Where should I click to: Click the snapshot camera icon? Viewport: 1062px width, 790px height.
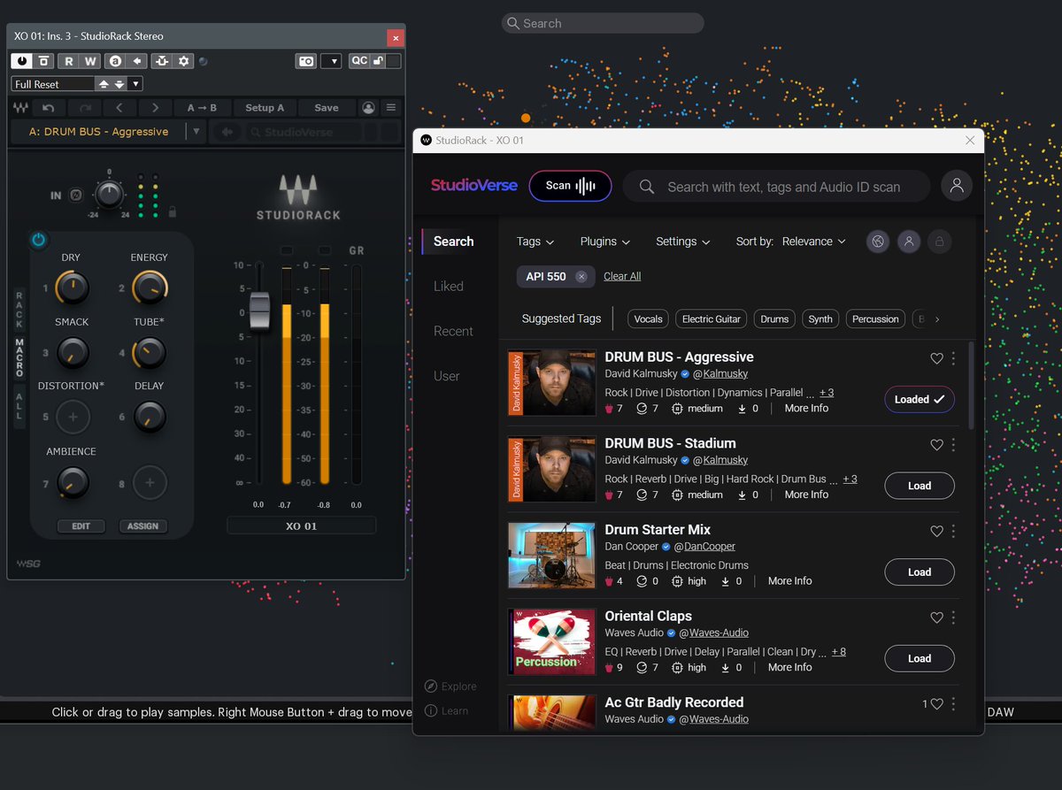(305, 61)
